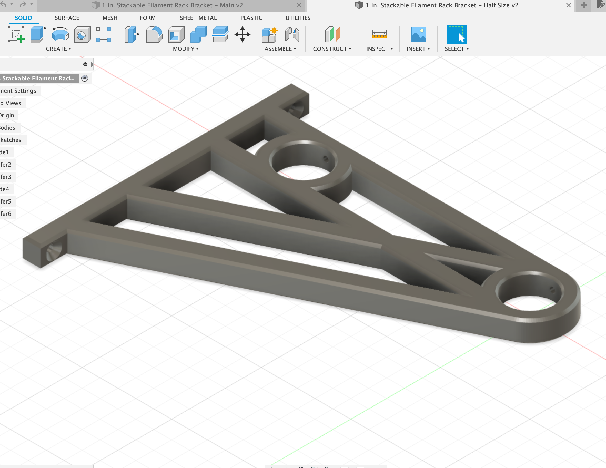Click the Midplane construct icon
This screenshot has height=468, width=606.
332,34
